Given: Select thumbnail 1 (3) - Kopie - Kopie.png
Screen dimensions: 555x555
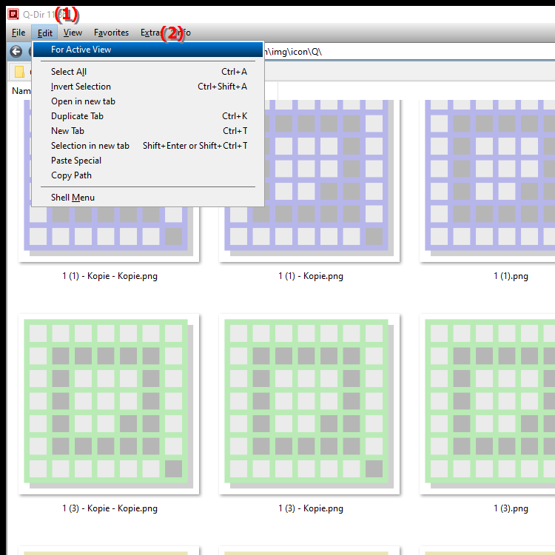Looking at the screenshot, I should tap(109, 404).
